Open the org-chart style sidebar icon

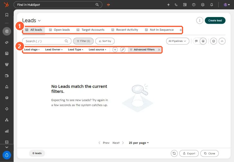pyautogui.click(x=7, y=120)
